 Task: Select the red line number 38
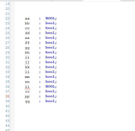tap(7, 96)
